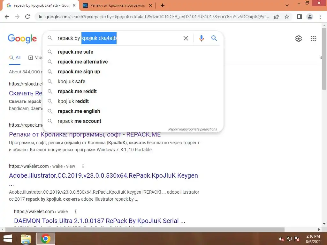Screen dimensions: 327x245
Task: Share this page via address bar icon
Action: click(x=277, y=17)
